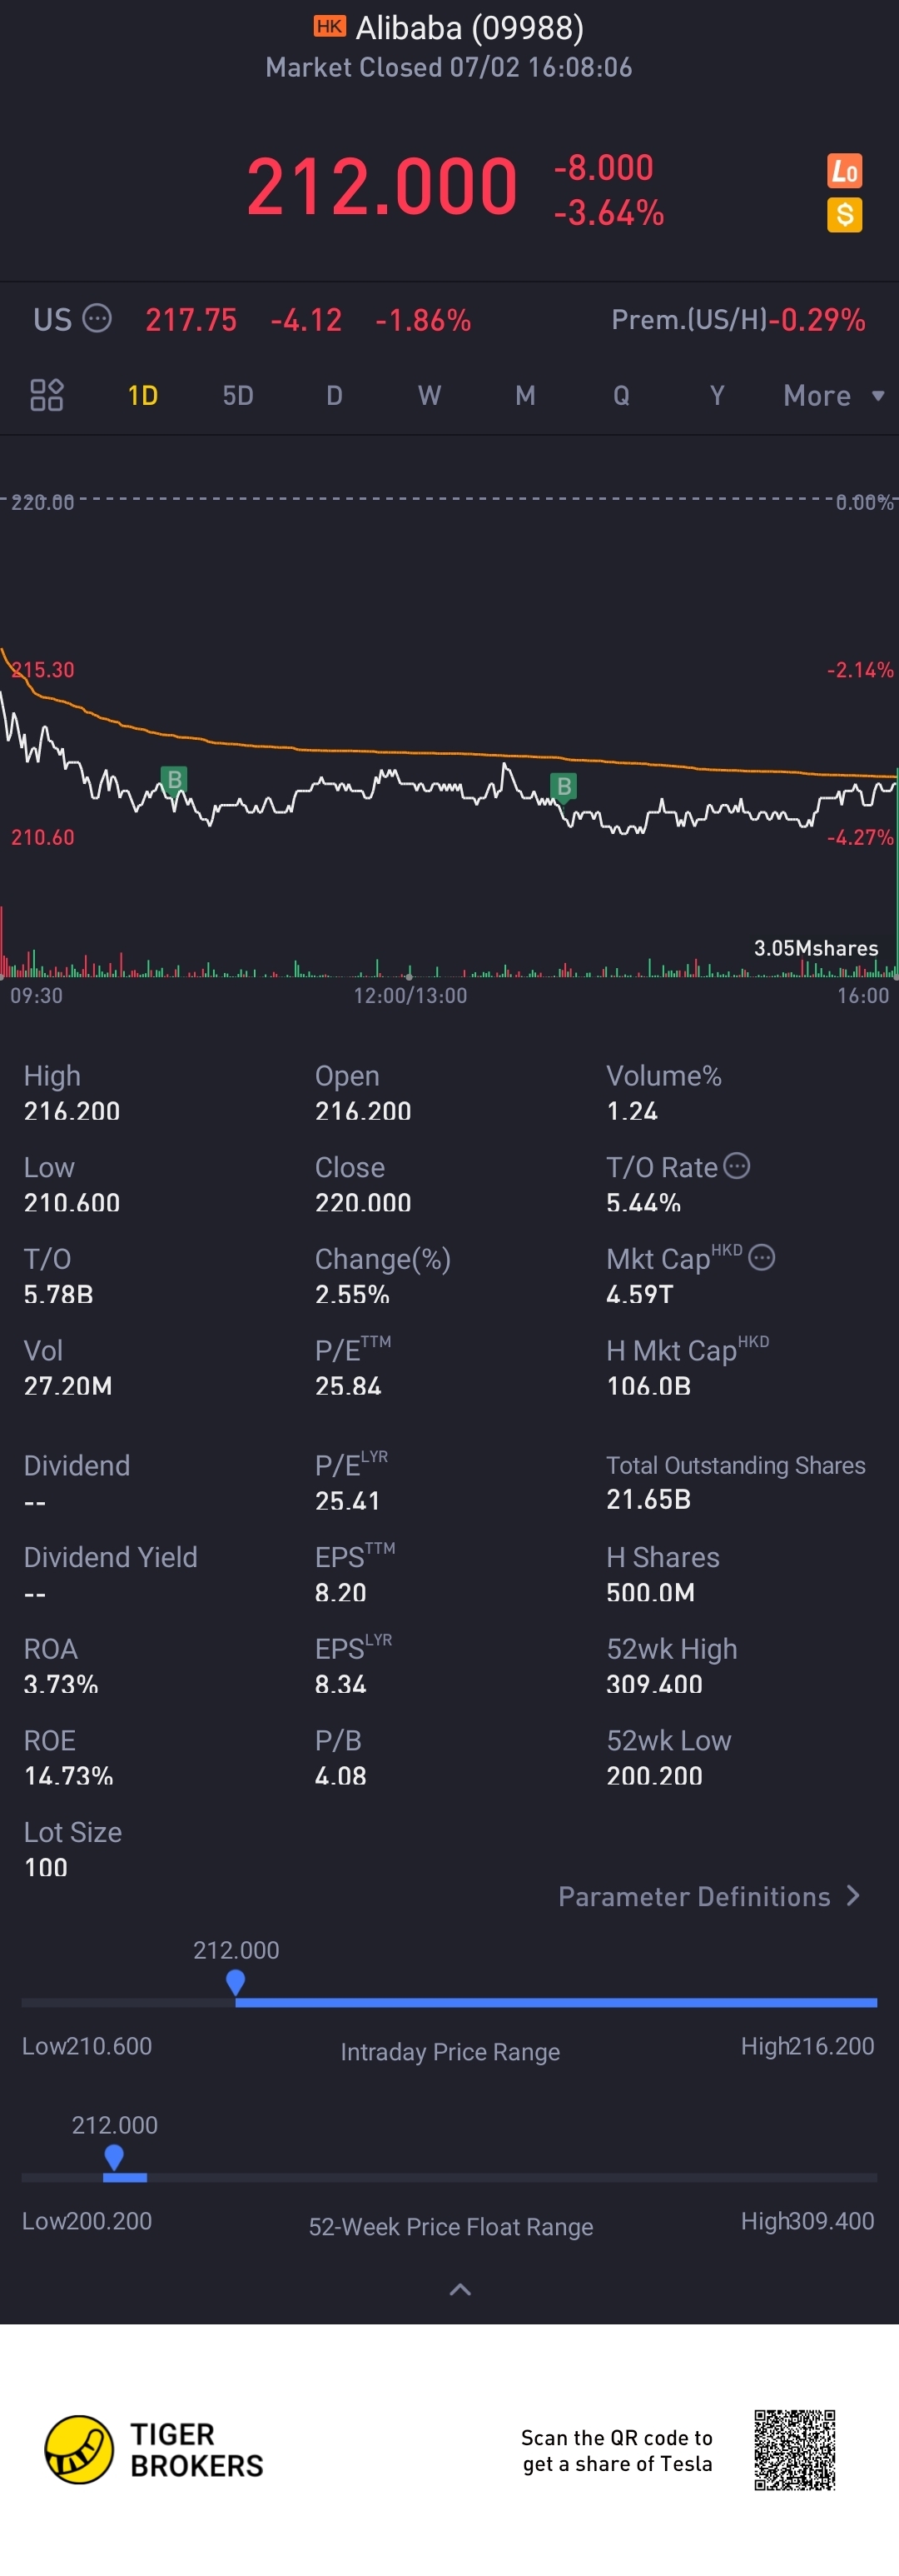The image size is (899, 2576).
Task: Collapse the stock details panel chevron
Action: [459, 2289]
